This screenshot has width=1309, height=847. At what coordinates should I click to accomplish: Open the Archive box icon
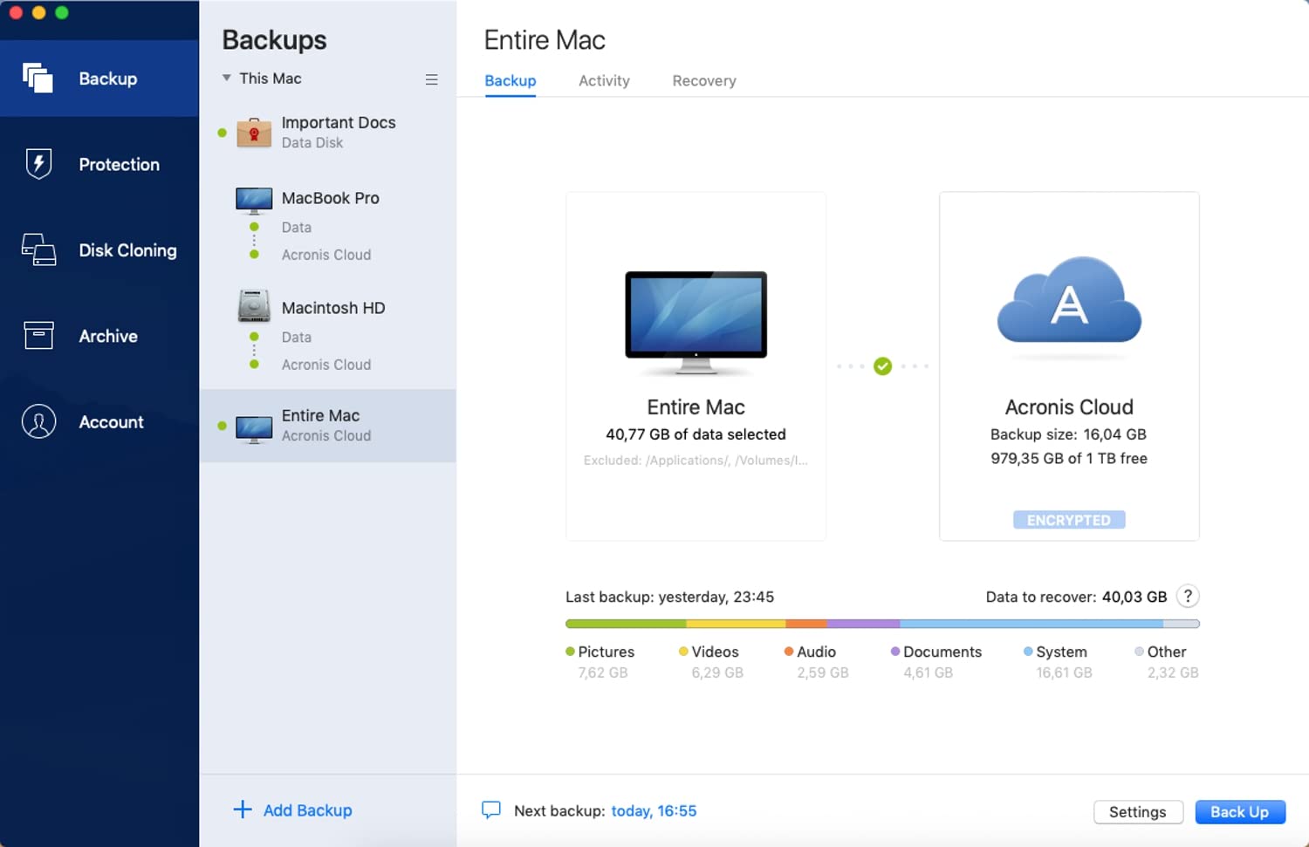[38, 336]
